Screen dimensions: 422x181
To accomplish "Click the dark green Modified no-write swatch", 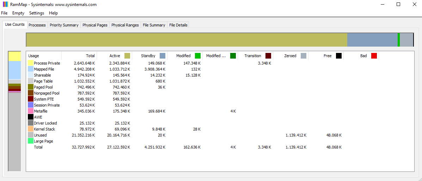I will (233, 56).
